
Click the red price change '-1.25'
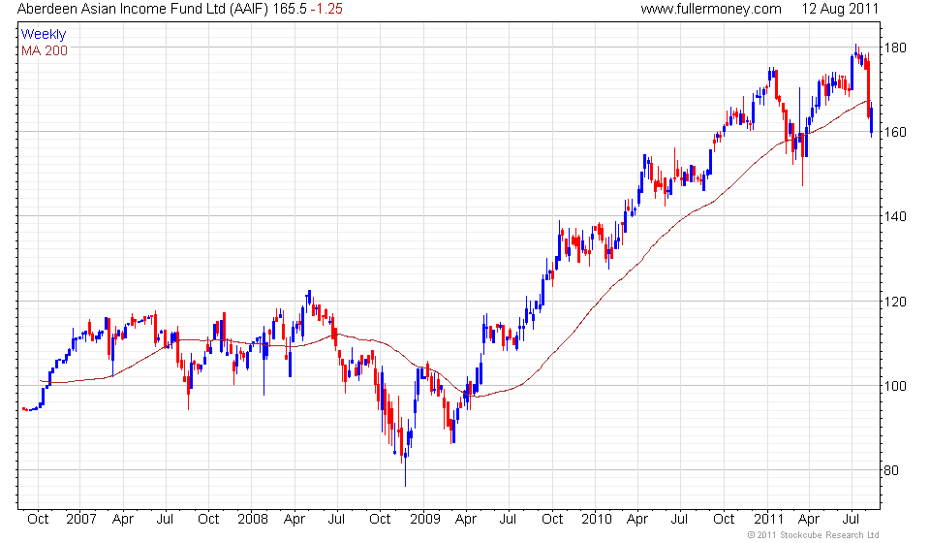[326, 9]
